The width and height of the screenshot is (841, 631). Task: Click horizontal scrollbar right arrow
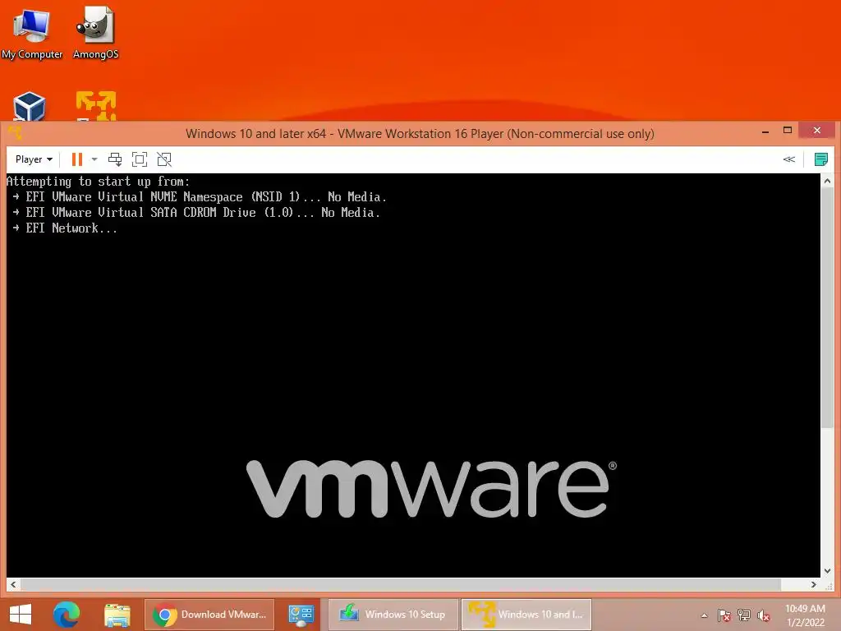[x=814, y=584]
